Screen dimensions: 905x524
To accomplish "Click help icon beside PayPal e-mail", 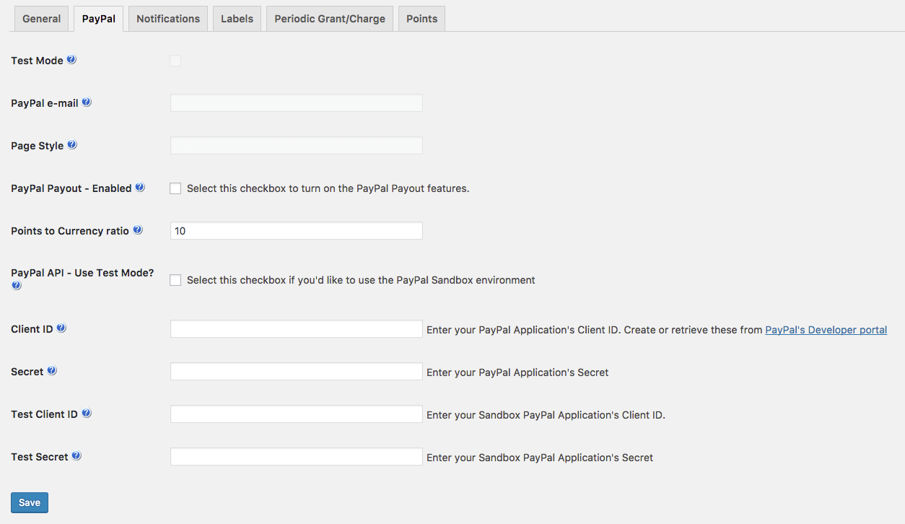I will [87, 102].
